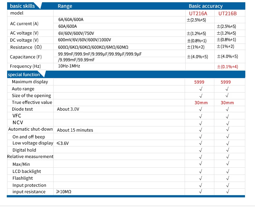Click UT216A check mark for Low voltage display
The height and width of the screenshot is (209, 255).
tap(201, 143)
